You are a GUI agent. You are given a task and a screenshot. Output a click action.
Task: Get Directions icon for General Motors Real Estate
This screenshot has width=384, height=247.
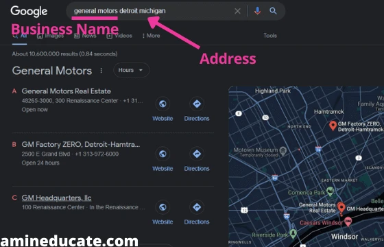tap(197, 104)
